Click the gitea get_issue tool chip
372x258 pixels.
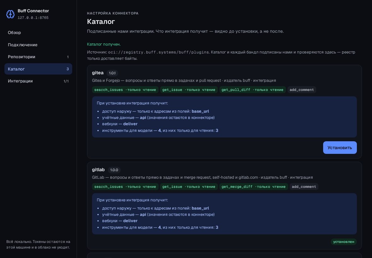[189, 90]
